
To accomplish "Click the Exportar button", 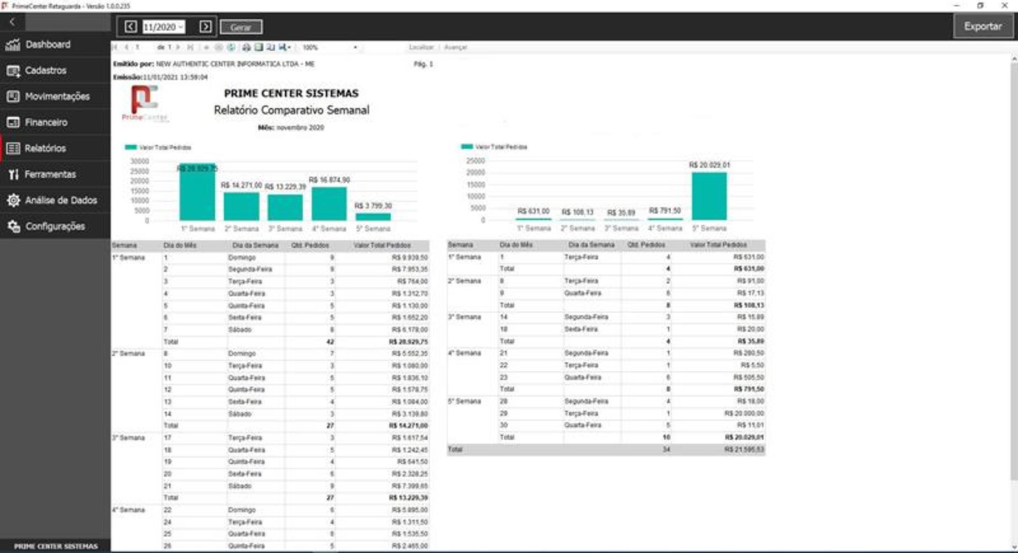I will pyautogui.click(x=983, y=26).
